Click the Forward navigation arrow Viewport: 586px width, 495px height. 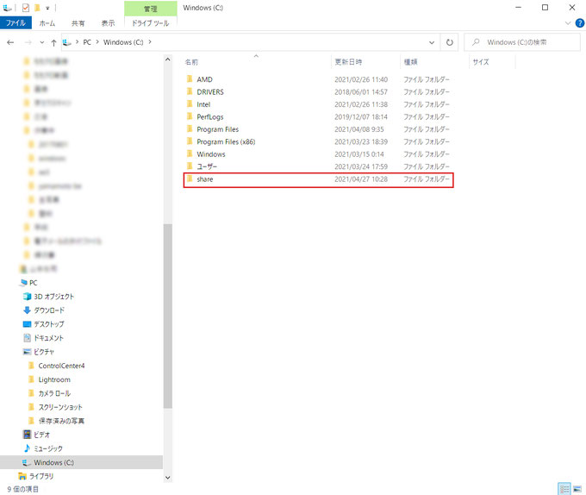28,42
